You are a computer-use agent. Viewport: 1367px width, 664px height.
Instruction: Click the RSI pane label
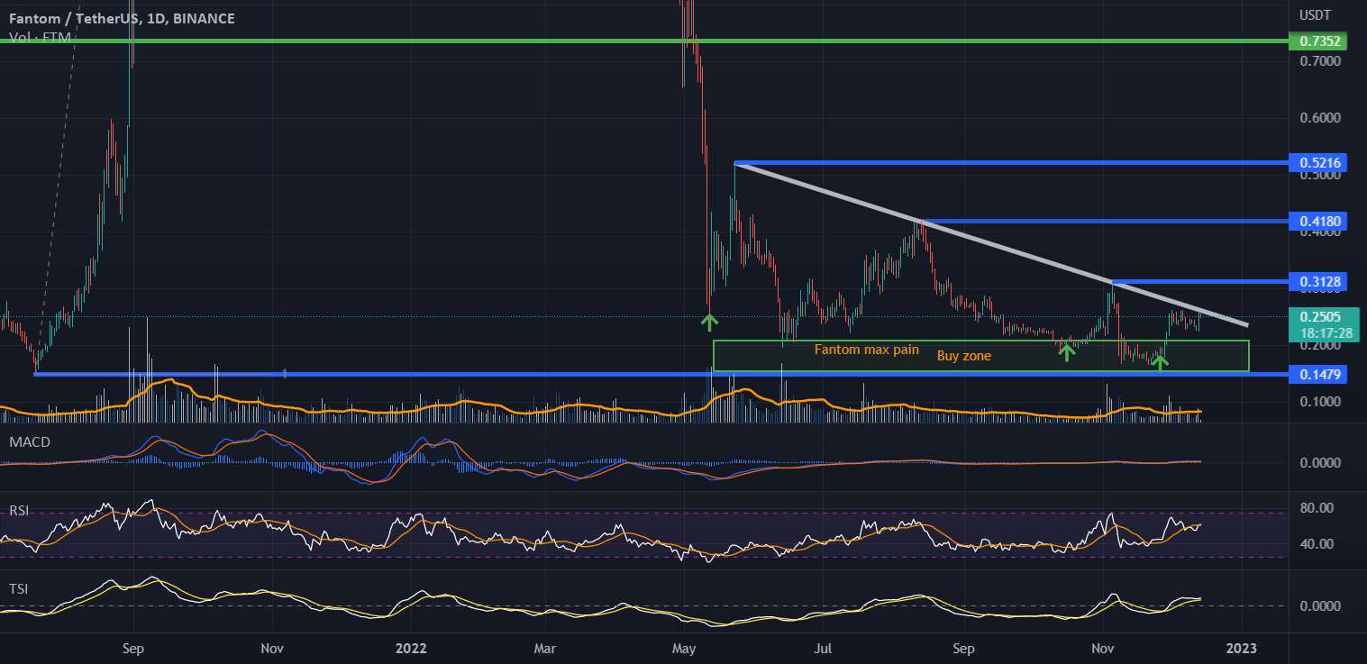[20, 510]
